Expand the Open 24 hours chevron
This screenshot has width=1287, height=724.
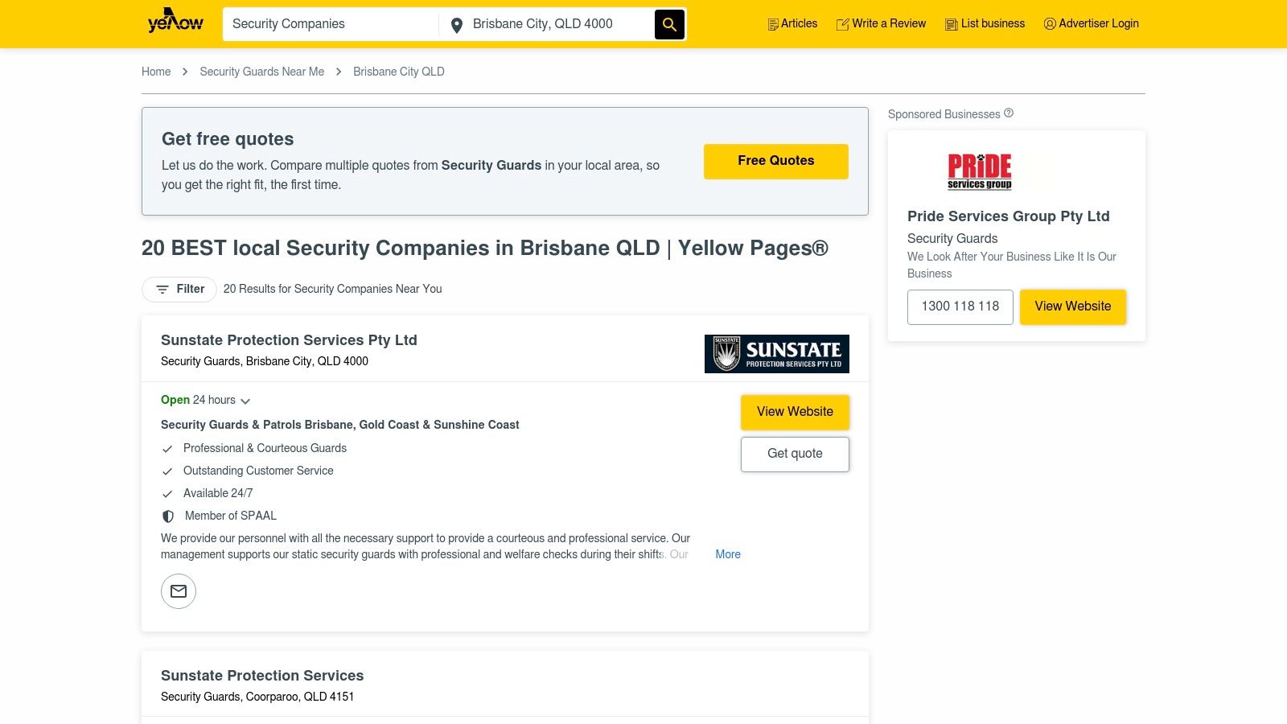coord(246,401)
